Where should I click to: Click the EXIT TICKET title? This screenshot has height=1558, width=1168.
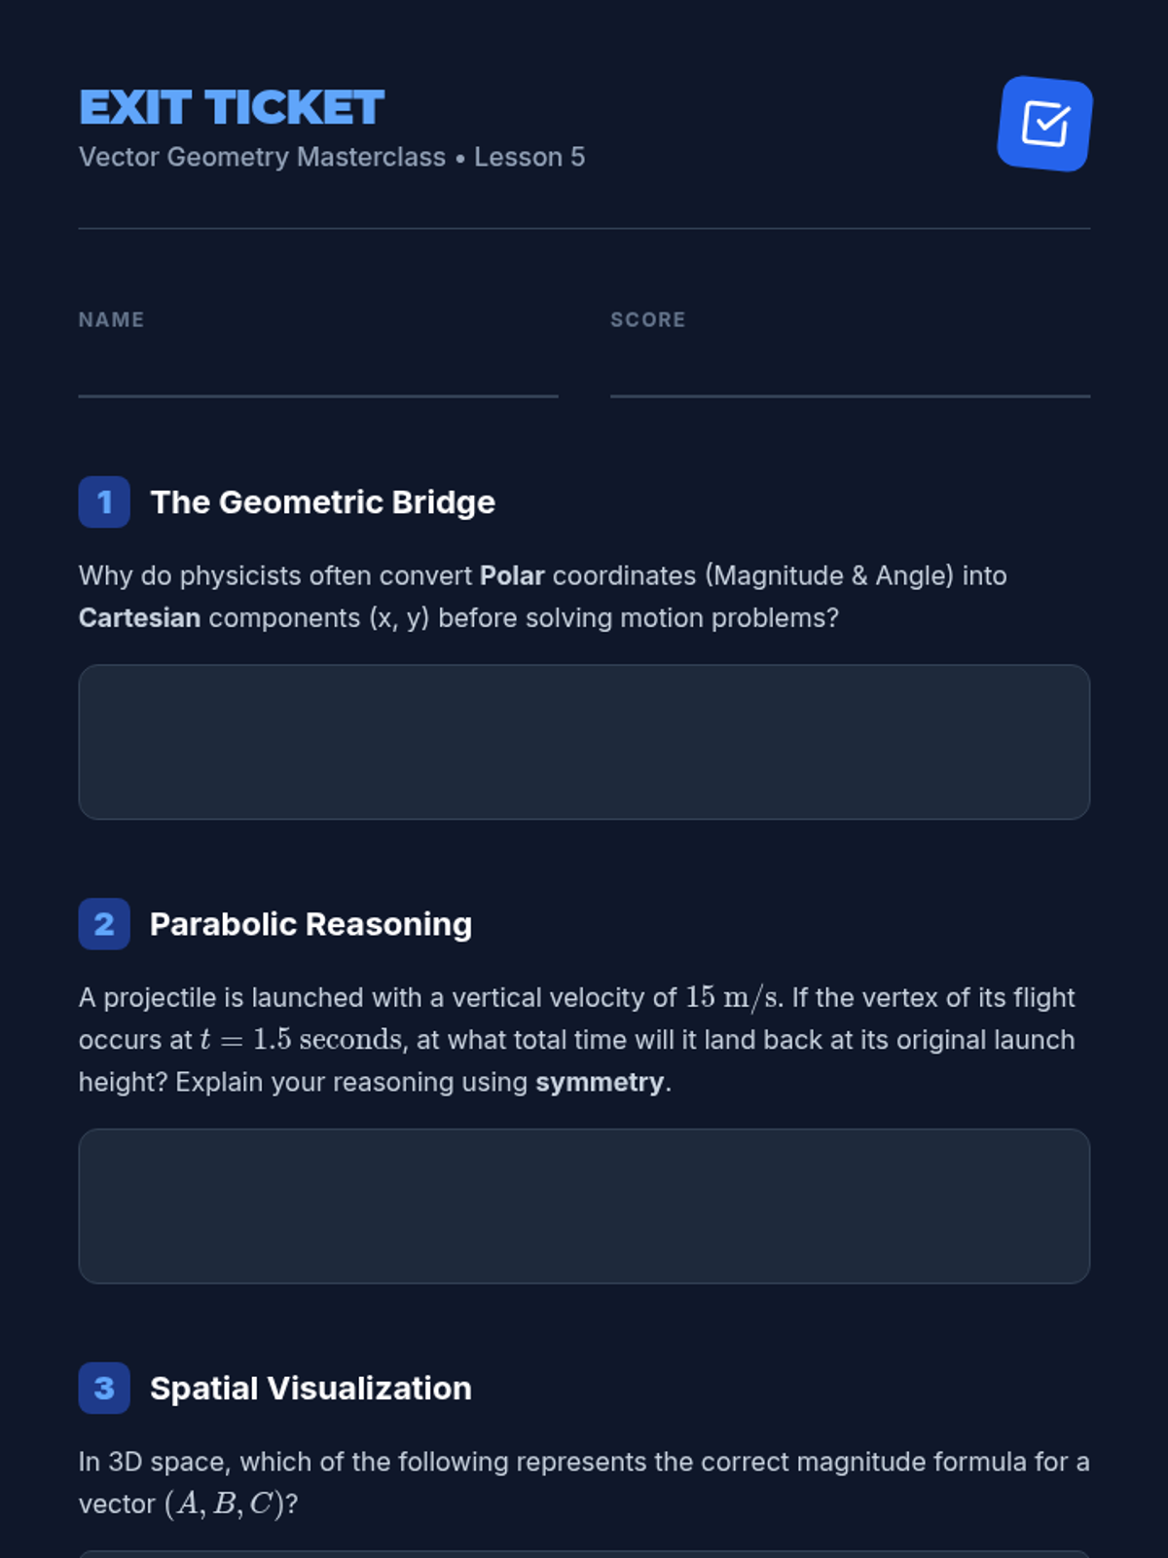232,108
